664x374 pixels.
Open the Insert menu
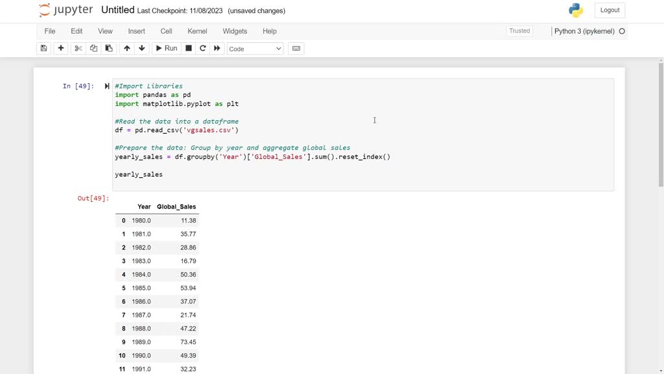click(136, 31)
